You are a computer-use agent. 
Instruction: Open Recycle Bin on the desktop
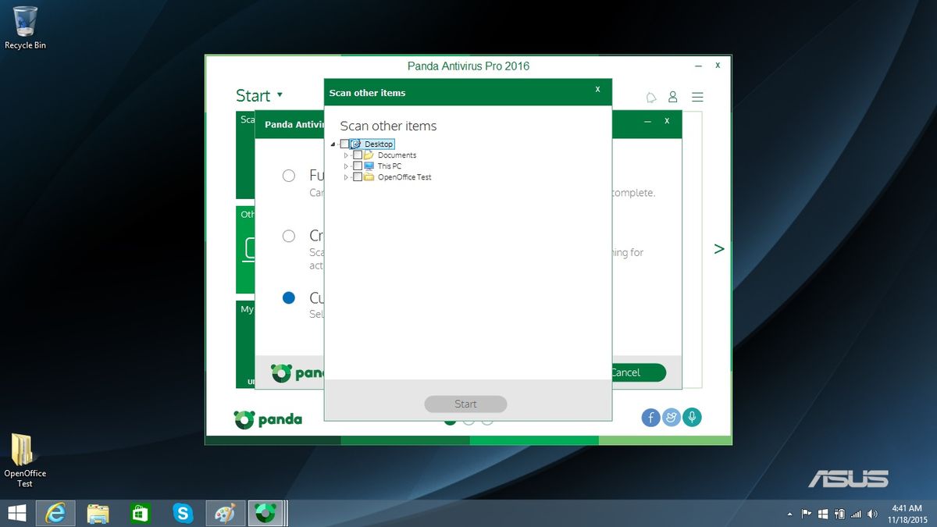(x=25, y=28)
